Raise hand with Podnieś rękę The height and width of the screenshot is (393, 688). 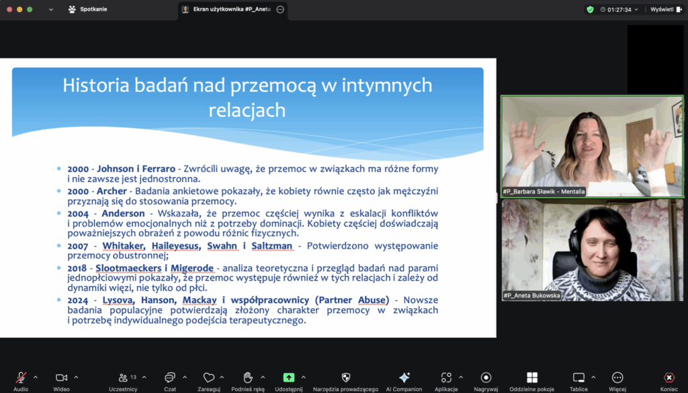point(247,378)
